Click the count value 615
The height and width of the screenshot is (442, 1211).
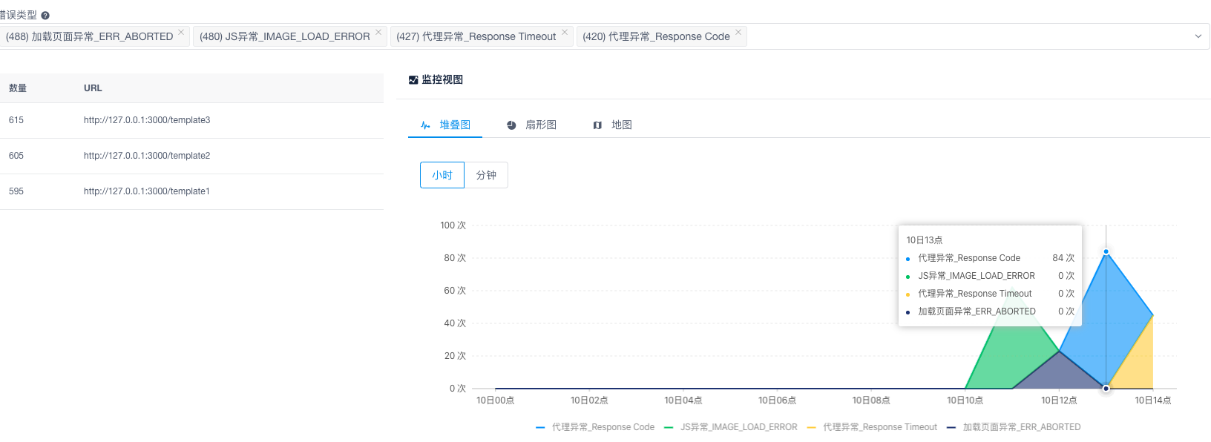click(16, 120)
